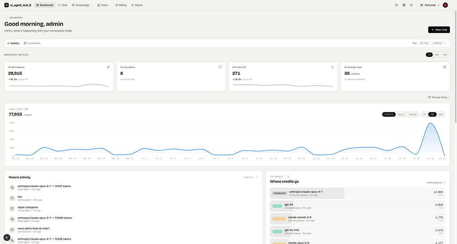Expand the Knowledge menu chevron
This screenshot has height=244, width=457.
click(x=92, y=5)
